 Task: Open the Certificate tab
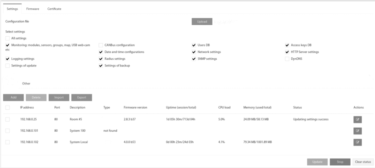click(x=54, y=9)
